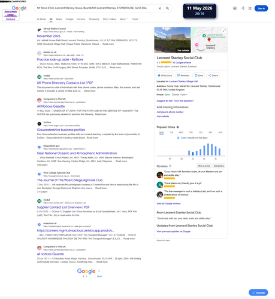Screen dimensions: 275x299
Task: Click the info icon next to Reviews heading
Action: [170, 166]
